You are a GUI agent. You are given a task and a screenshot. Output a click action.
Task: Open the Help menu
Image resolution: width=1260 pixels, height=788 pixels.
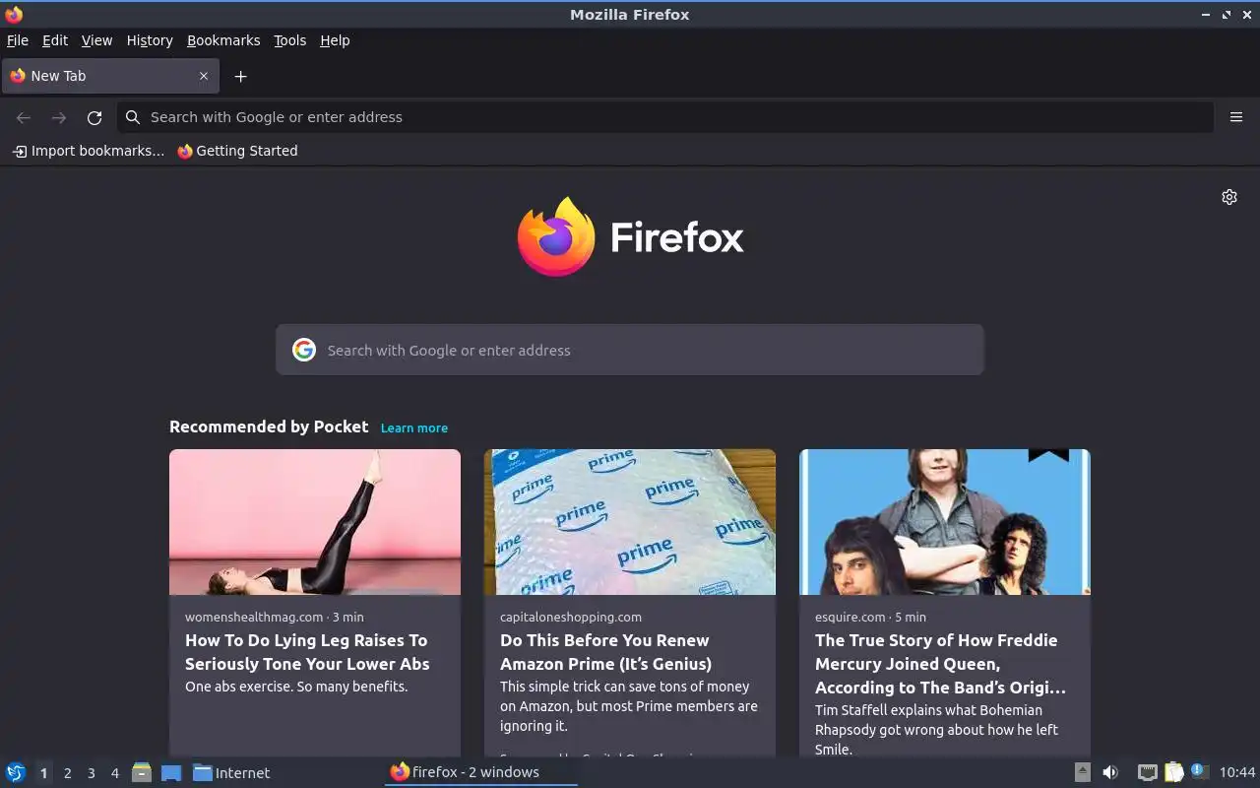[x=335, y=40]
